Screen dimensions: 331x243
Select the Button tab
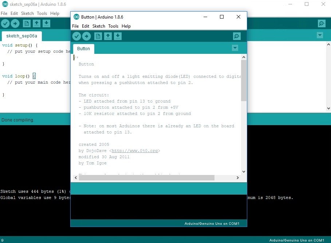click(x=84, y=49)
